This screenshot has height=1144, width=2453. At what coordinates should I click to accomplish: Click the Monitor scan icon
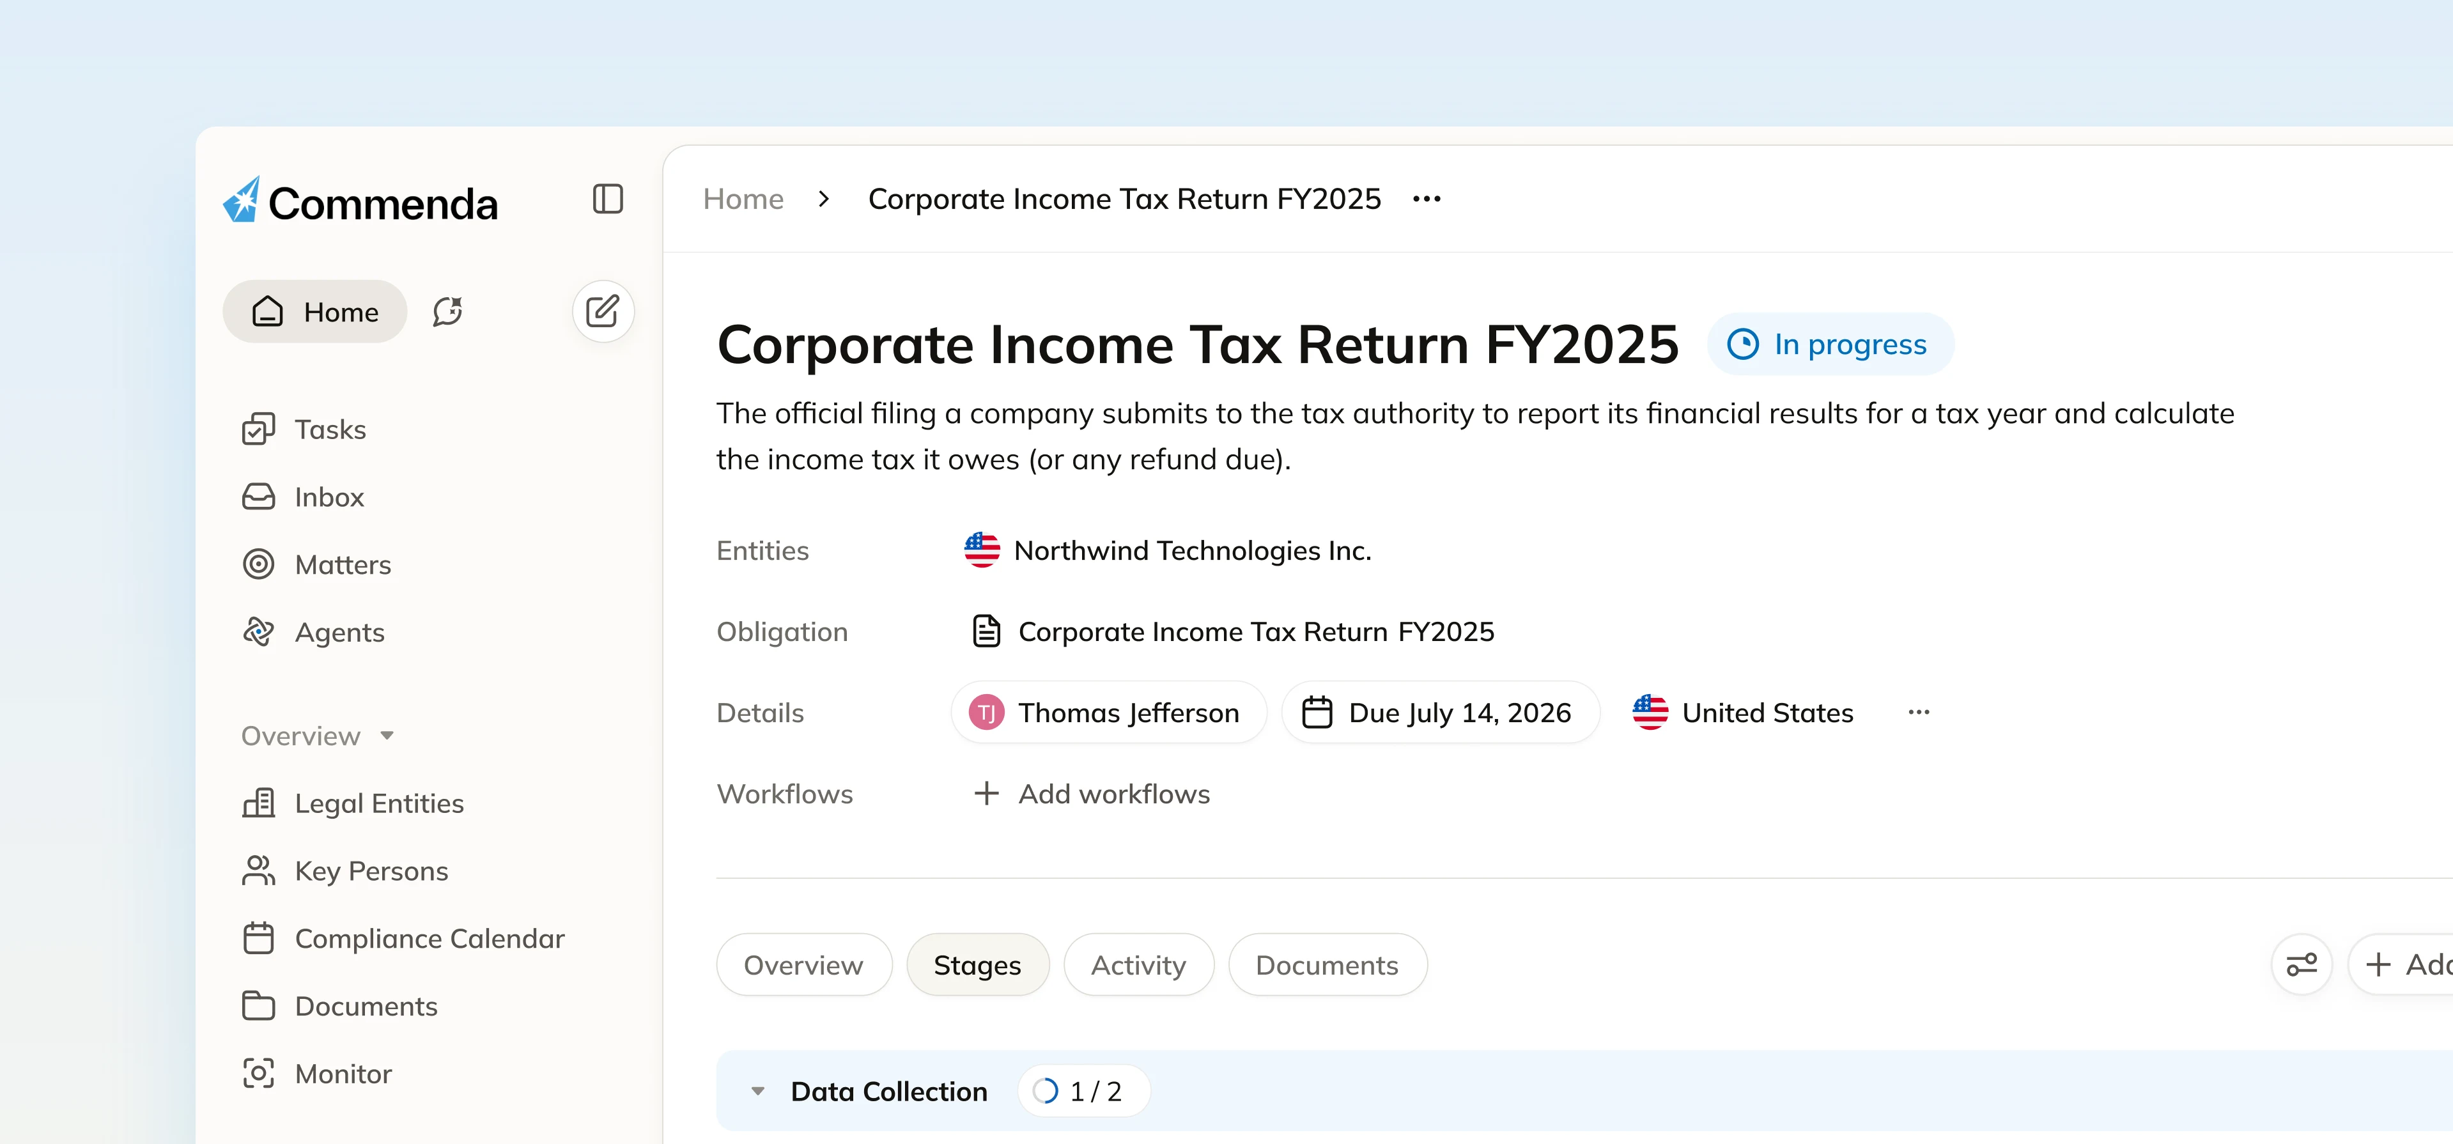pos(258,1074)
